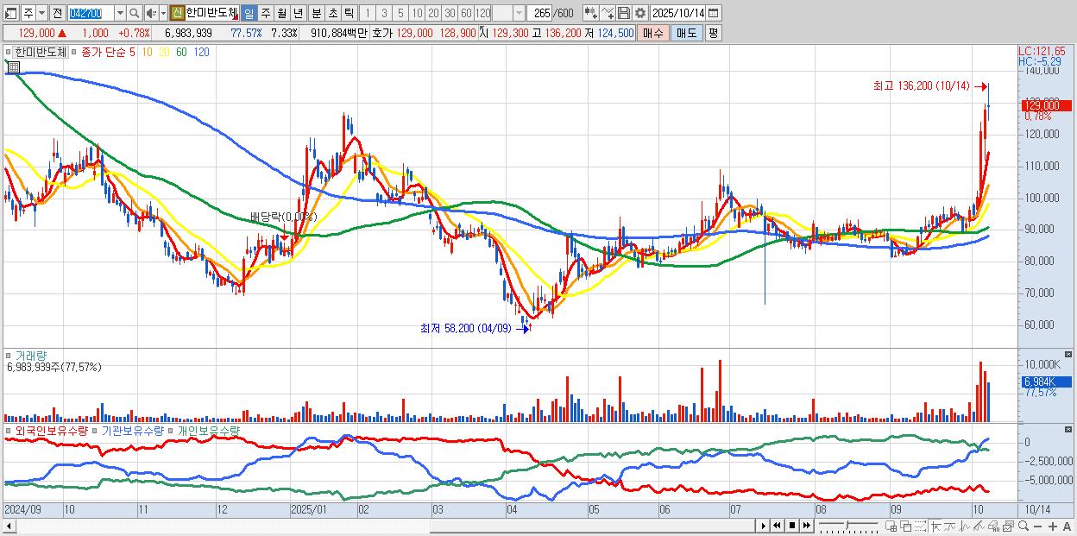Toggle the 외국인보유수량 legend marker
This screenshot has height=536, width=1077.
pos(9,430)
